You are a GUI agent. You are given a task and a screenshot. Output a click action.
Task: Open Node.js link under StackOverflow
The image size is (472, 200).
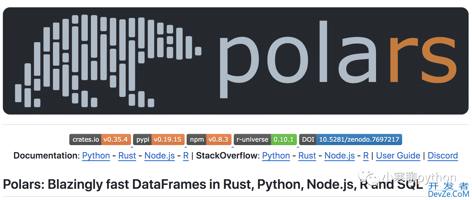(340, 156)
